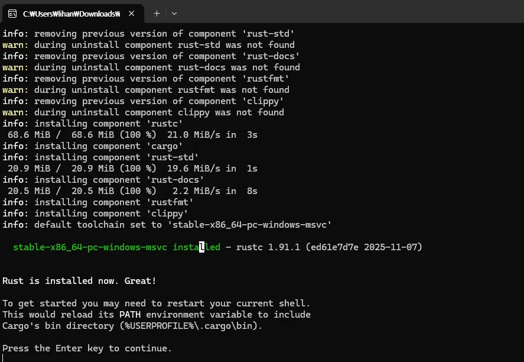Click the yellow 'warn' clippy not found line

pos(143,112)
